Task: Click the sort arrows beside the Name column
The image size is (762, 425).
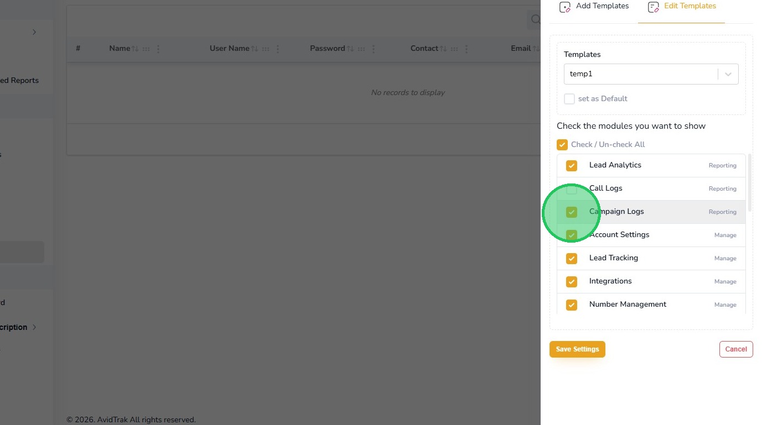Action: click(135, 49)
